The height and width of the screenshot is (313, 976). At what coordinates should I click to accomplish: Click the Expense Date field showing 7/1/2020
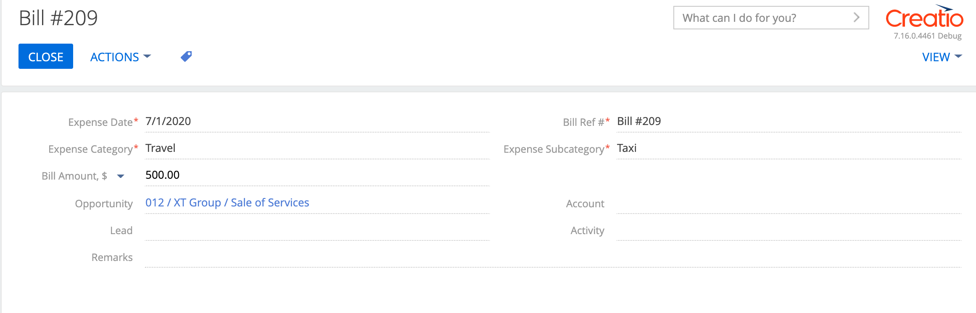click(x=317, y=122)
